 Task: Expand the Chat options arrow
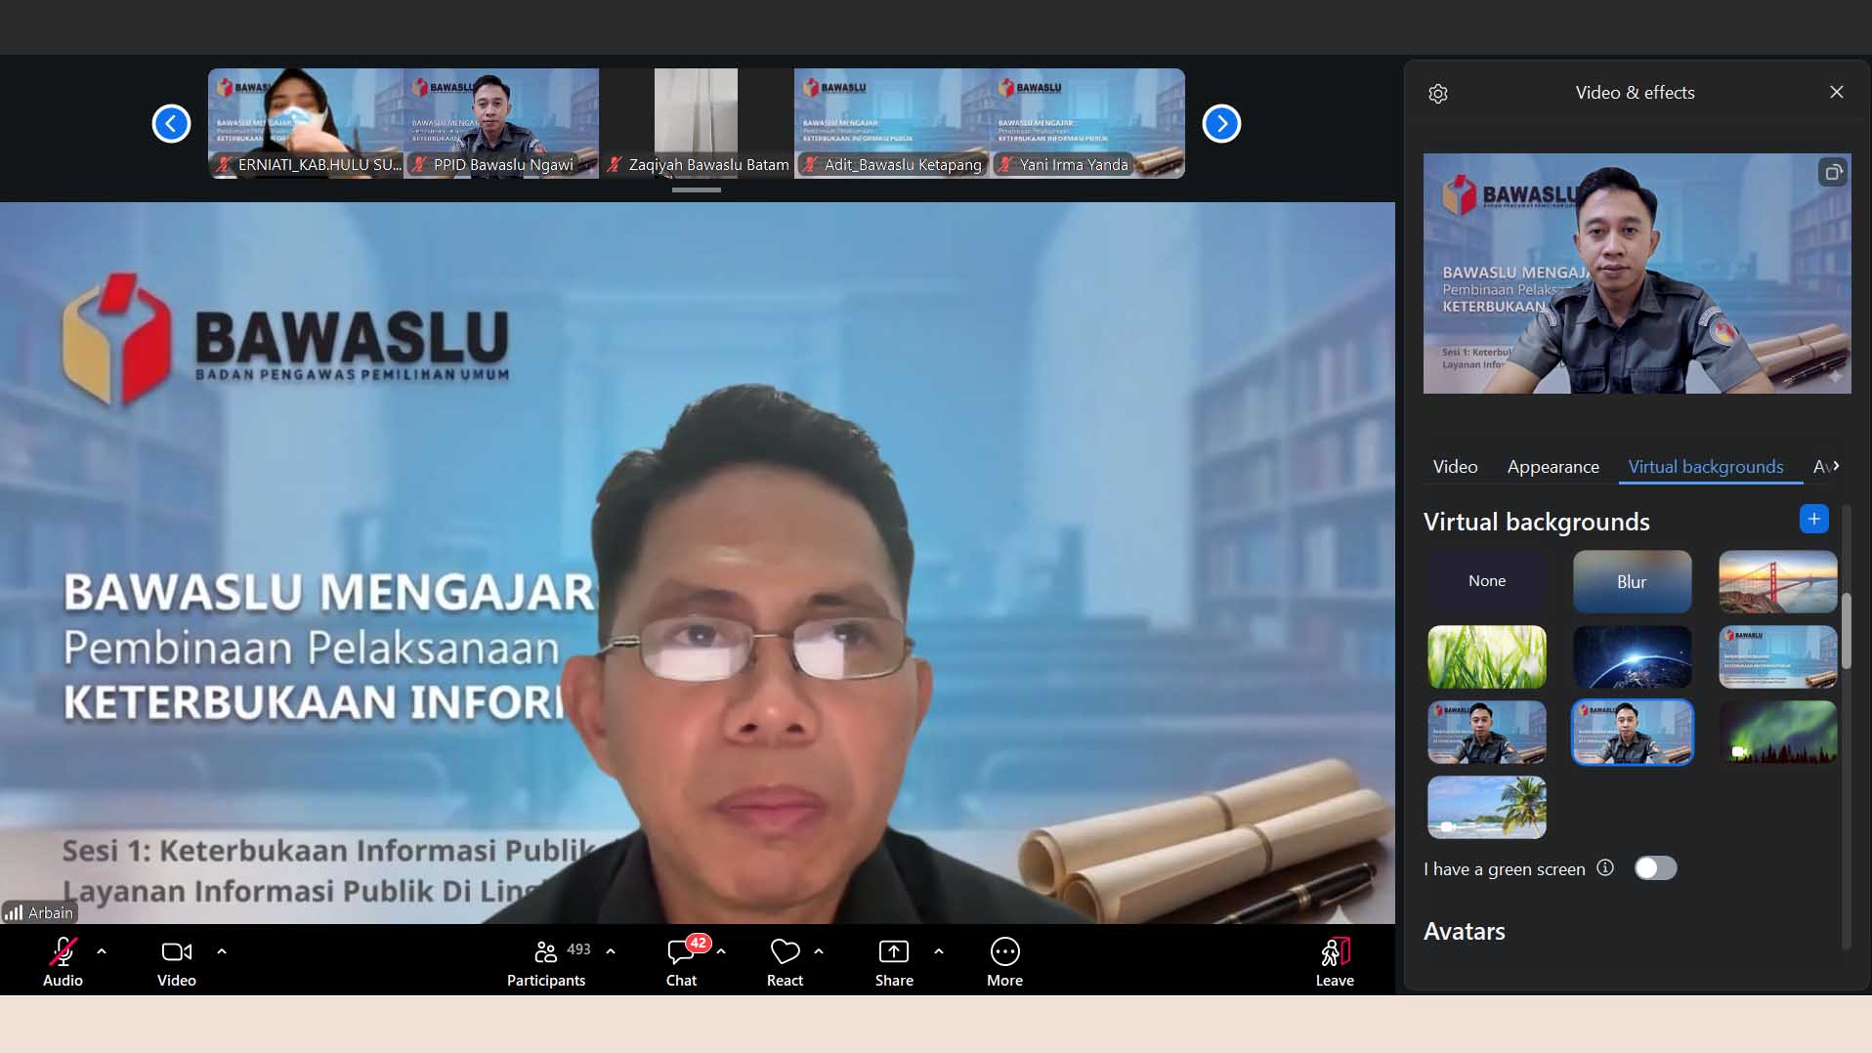click(x=721, y=950)
